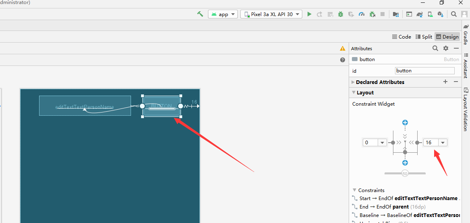Viewport: 470px width, 223px height.
Task: Open the Layout Validation side tab
Action: (x=466, y=109)
